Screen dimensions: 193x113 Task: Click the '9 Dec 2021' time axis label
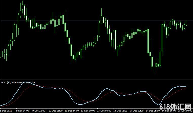pyautogui.click(x=6, y=111)
